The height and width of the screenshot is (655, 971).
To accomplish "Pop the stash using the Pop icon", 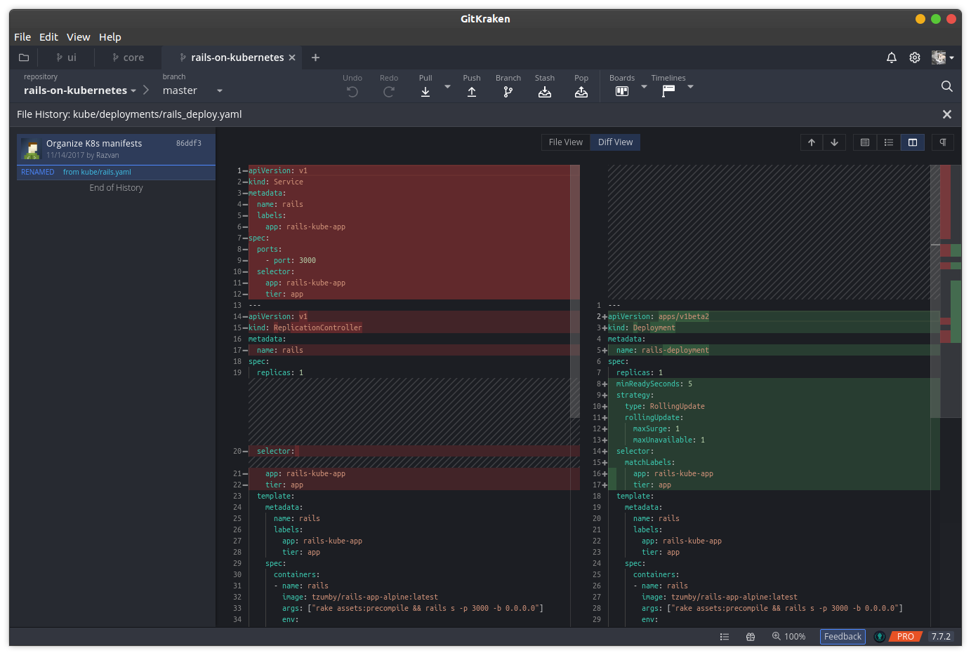I will click(581, 92).
